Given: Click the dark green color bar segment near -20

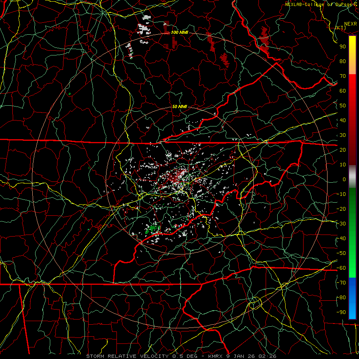Looking at the screenshot, I should click(x=352, y=206).
